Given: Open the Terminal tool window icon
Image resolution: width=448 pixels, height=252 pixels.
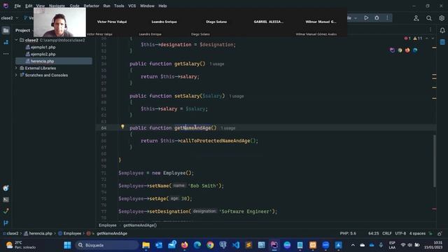Looking at the screenshot, I should point(6,199).
